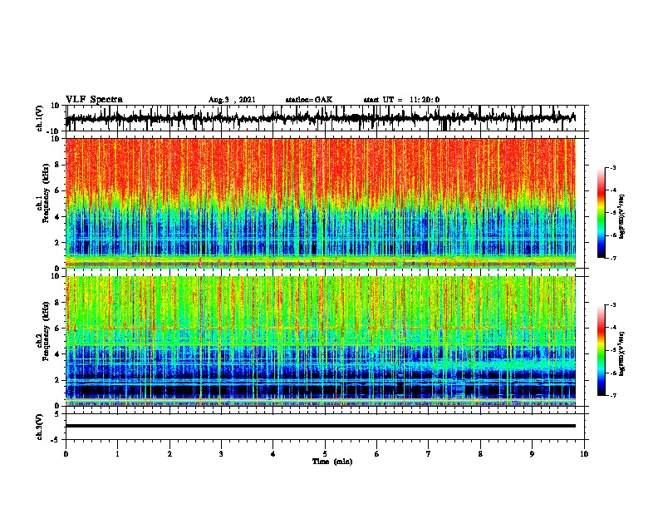Click time axis tick label "5"
Image resolution: width=658 pixels, height=509 pixels.
pos(325,454)
